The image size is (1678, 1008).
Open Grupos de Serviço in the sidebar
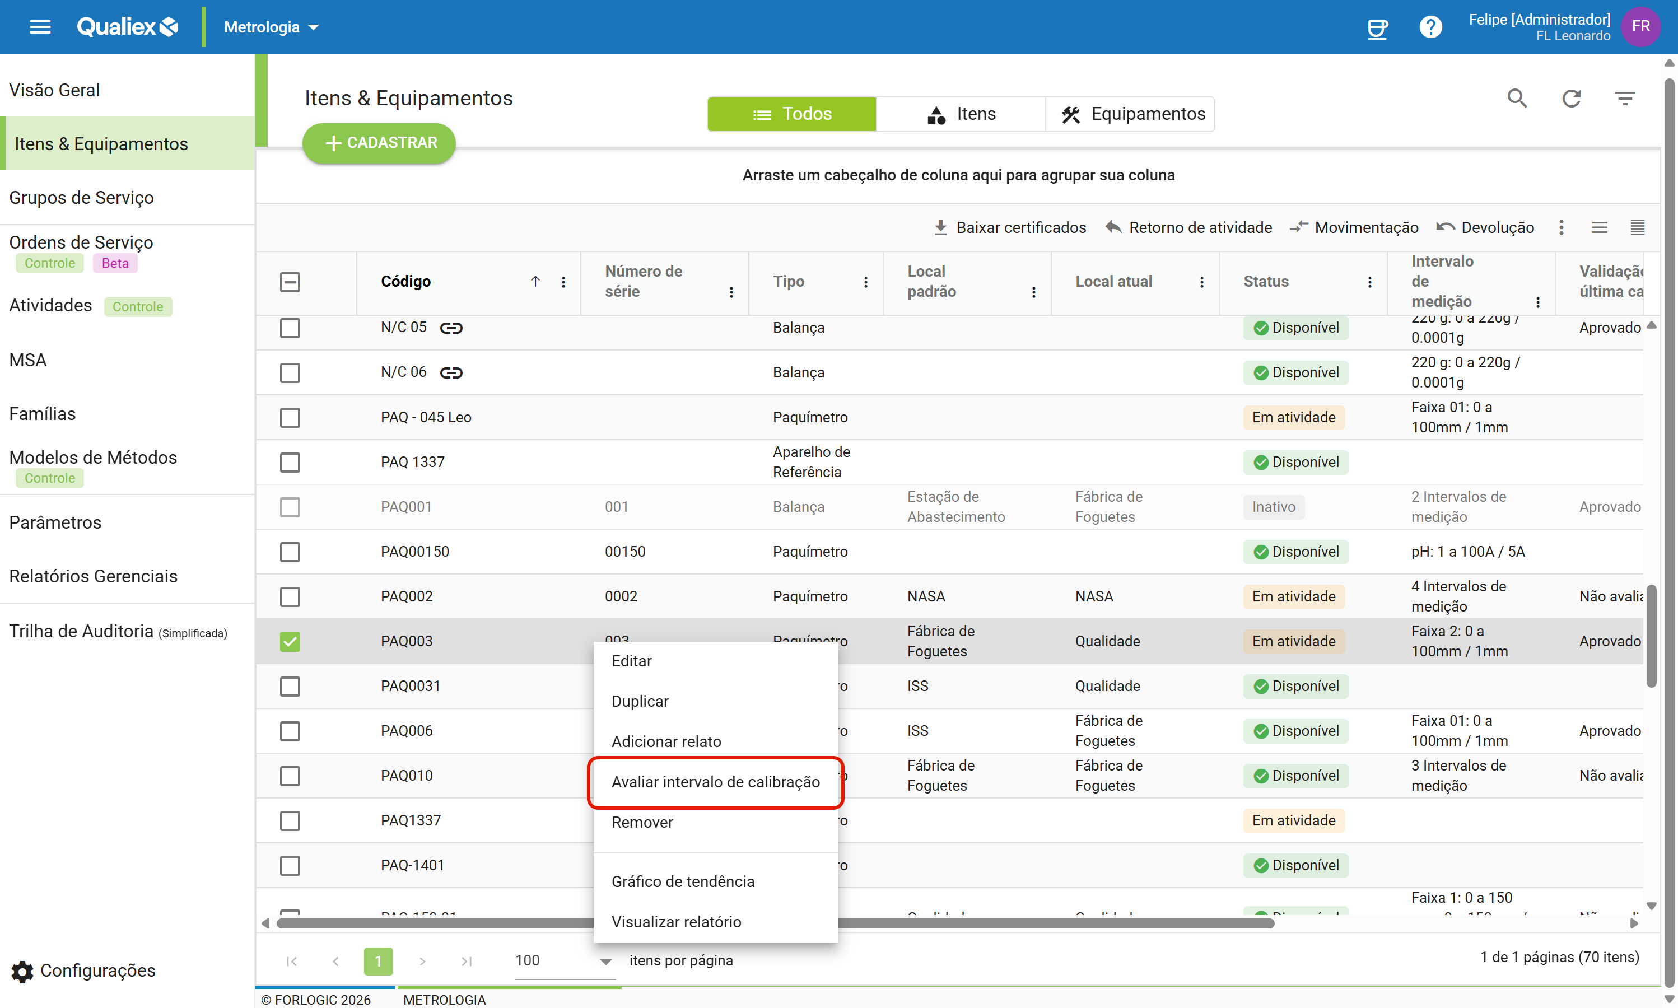click(127, 198)
